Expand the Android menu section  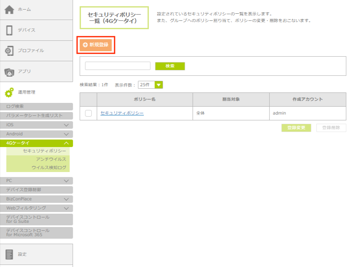pyautogui.click(x=66, y=134)
